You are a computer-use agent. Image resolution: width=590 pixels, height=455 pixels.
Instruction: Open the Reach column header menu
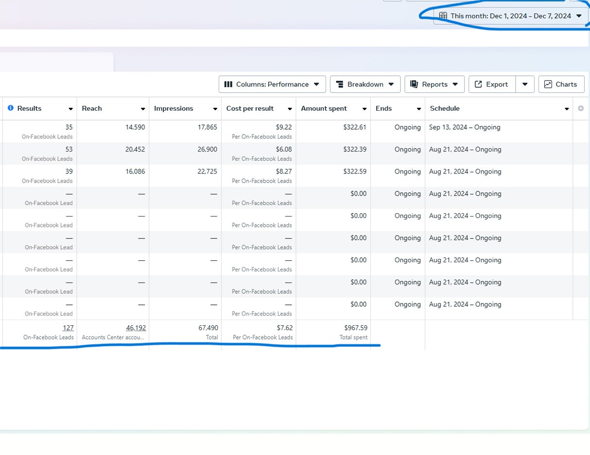coord(143,109)
